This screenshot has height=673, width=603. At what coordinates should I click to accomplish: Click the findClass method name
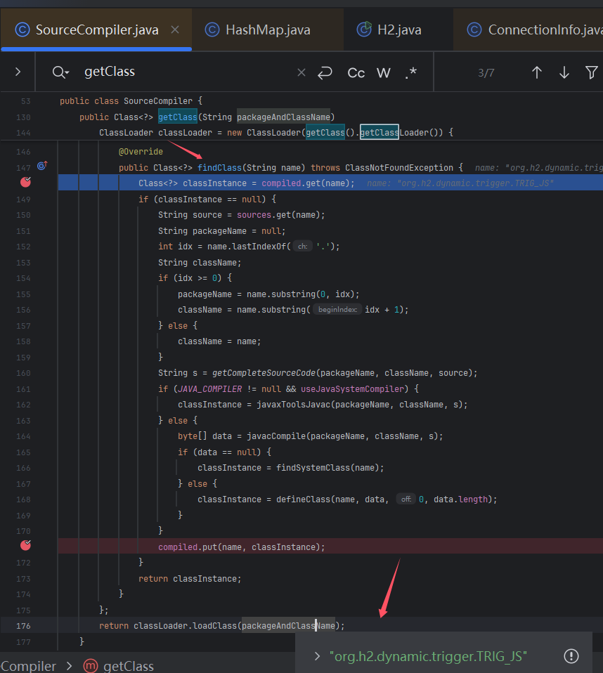tap(219, 167)
